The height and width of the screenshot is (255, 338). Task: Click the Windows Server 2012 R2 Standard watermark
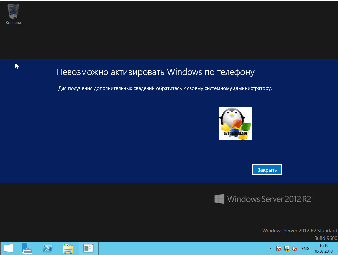pos(299,231)
